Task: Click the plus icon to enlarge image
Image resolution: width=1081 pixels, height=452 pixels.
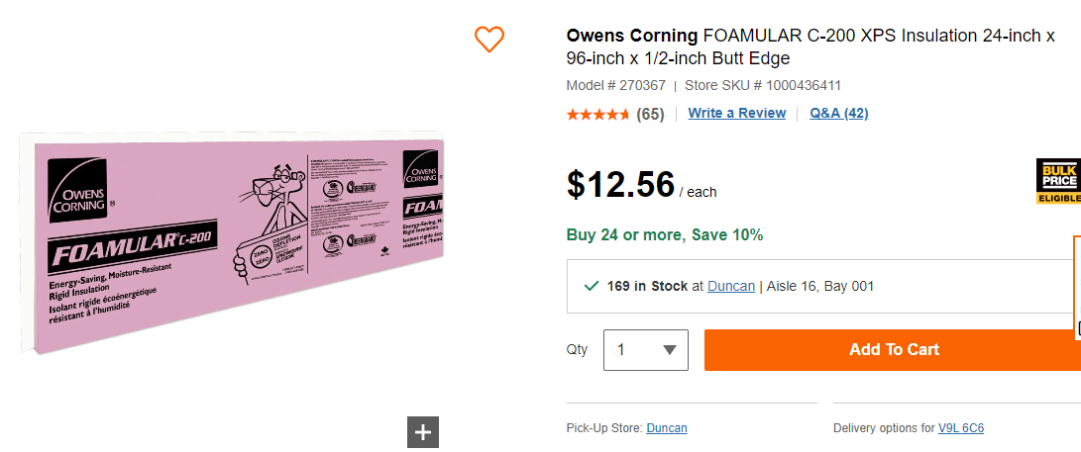Action: pos(422,432)
